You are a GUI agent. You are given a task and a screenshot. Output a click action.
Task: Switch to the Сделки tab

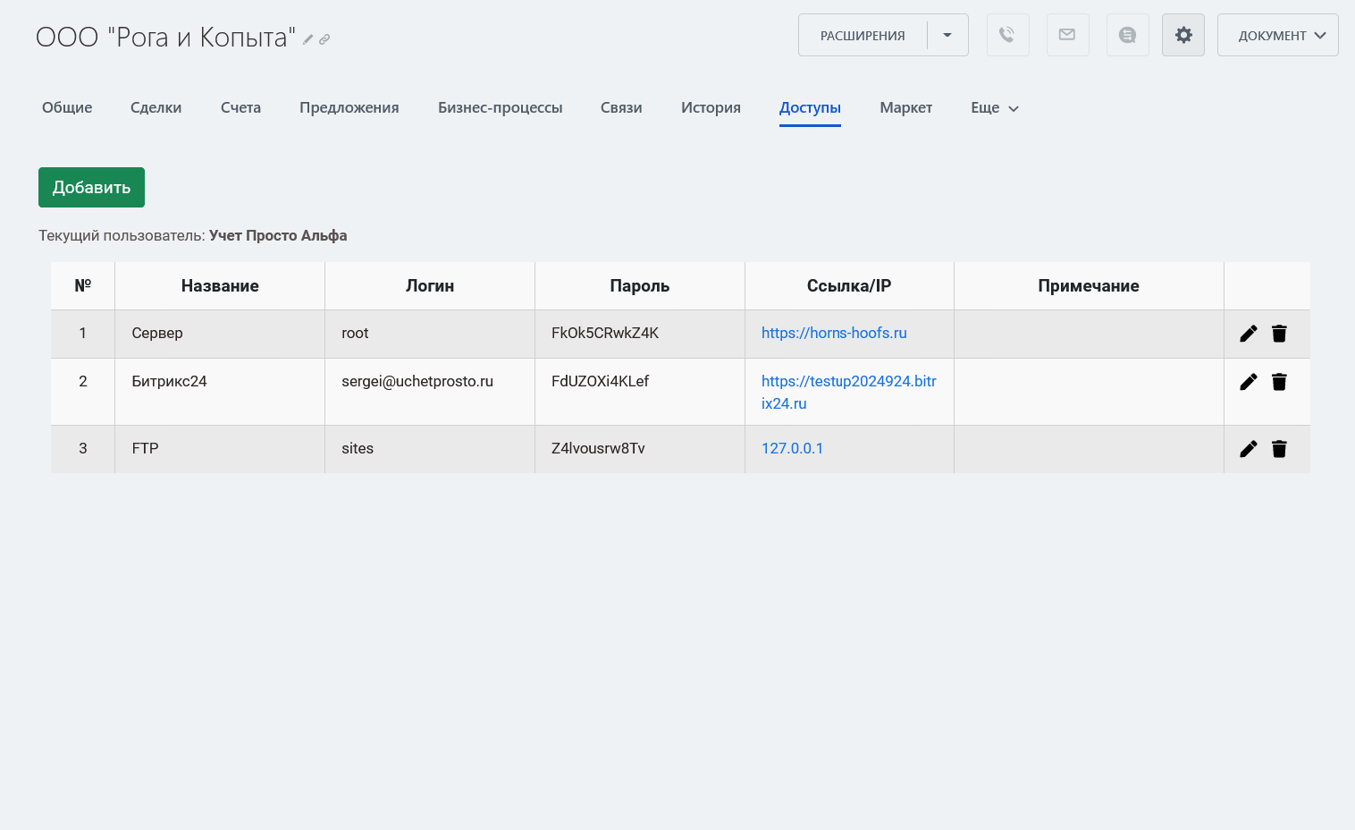[156, 108]
